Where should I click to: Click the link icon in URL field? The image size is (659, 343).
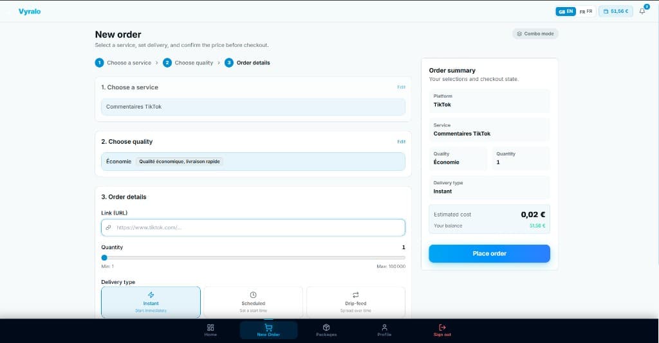tap(108, 227)
